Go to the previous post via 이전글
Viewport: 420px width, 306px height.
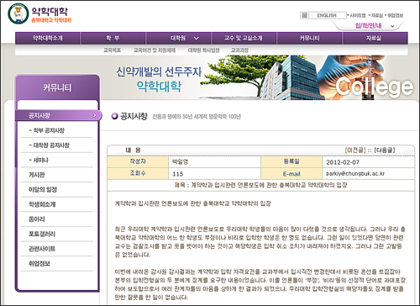click(355, 150)
